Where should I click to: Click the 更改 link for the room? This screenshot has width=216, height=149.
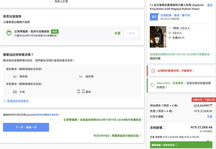coord(210,5)
